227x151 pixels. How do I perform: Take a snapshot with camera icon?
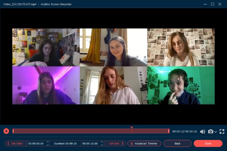point(211,131)
